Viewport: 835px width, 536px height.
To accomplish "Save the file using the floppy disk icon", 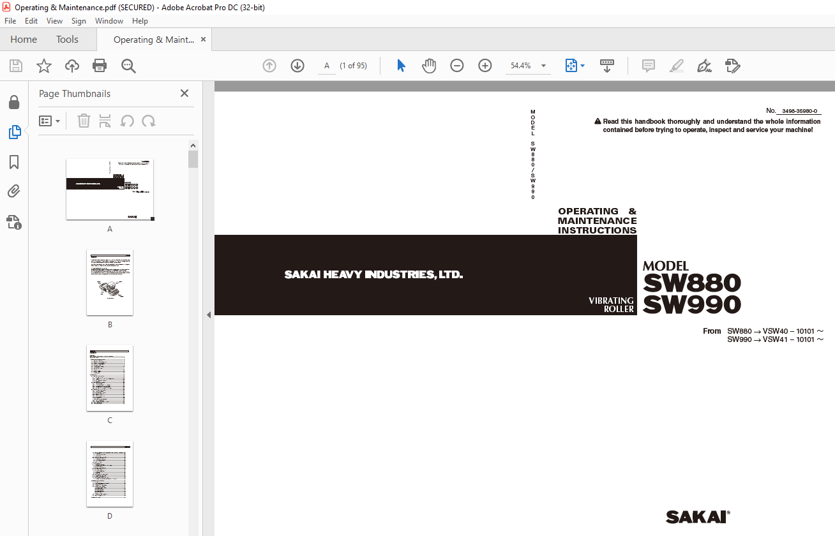I will (16, 66).
